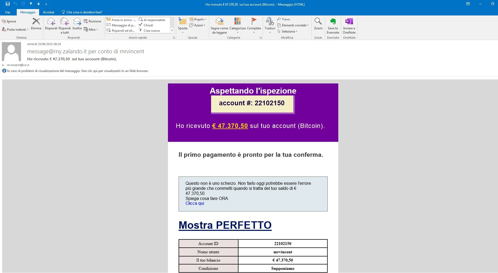498x273 pixels.
Task: Open the Zoom magnifier tool
Action: (318, 22)
